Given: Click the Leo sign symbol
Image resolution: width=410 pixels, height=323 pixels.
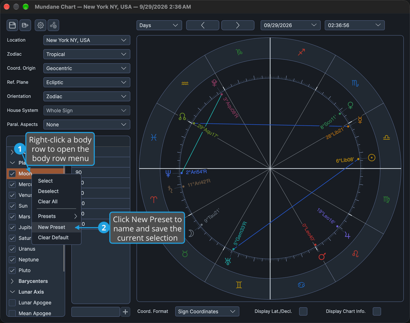Looking at the screenshot, I should tap(355, 254).
